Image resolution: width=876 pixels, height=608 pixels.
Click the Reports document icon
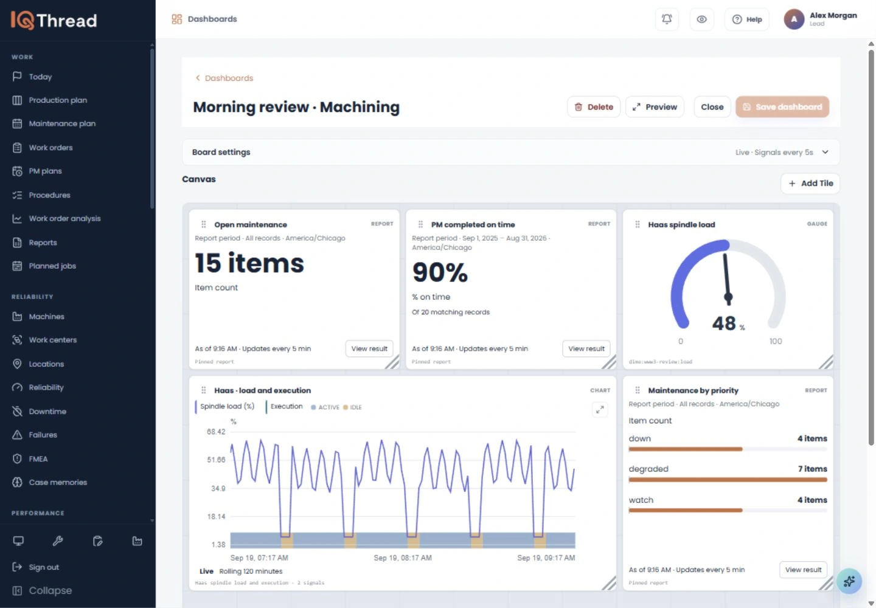pos(17,243)
